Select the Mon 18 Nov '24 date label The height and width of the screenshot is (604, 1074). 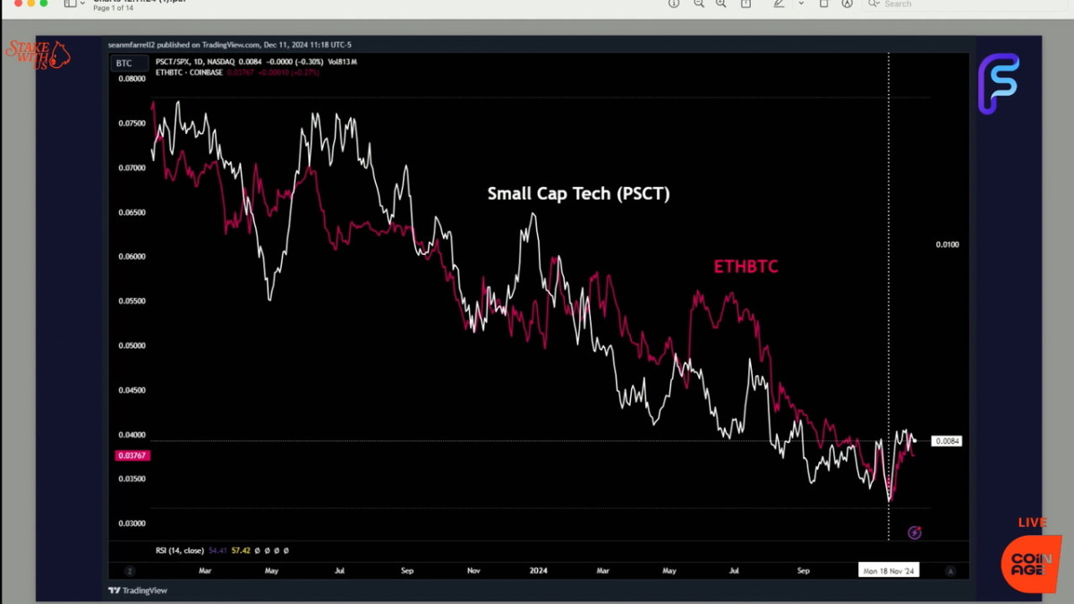coord(889,570)
